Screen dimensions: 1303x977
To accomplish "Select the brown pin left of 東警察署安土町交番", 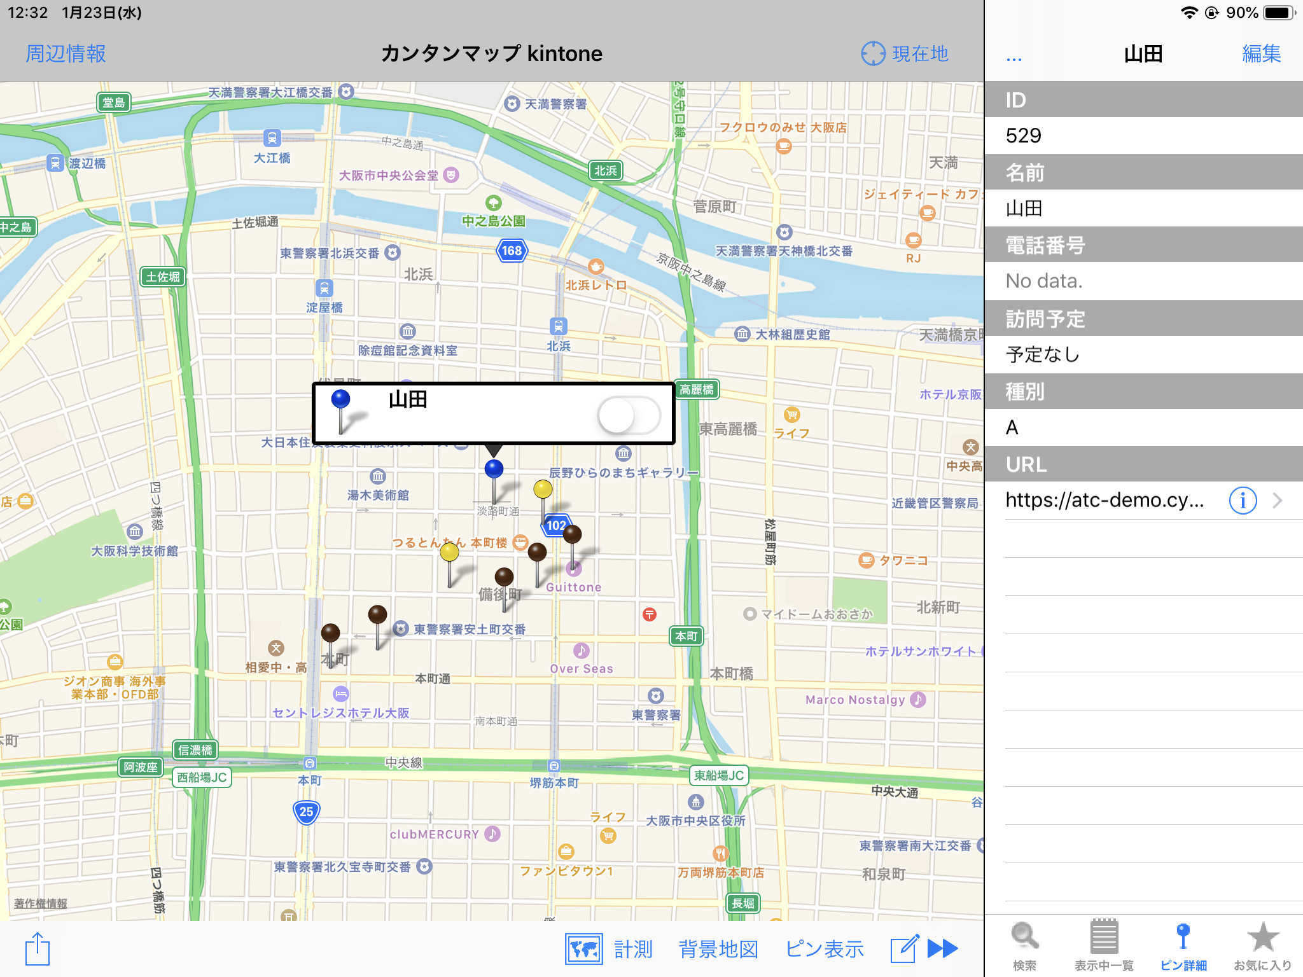I will 377,614.
